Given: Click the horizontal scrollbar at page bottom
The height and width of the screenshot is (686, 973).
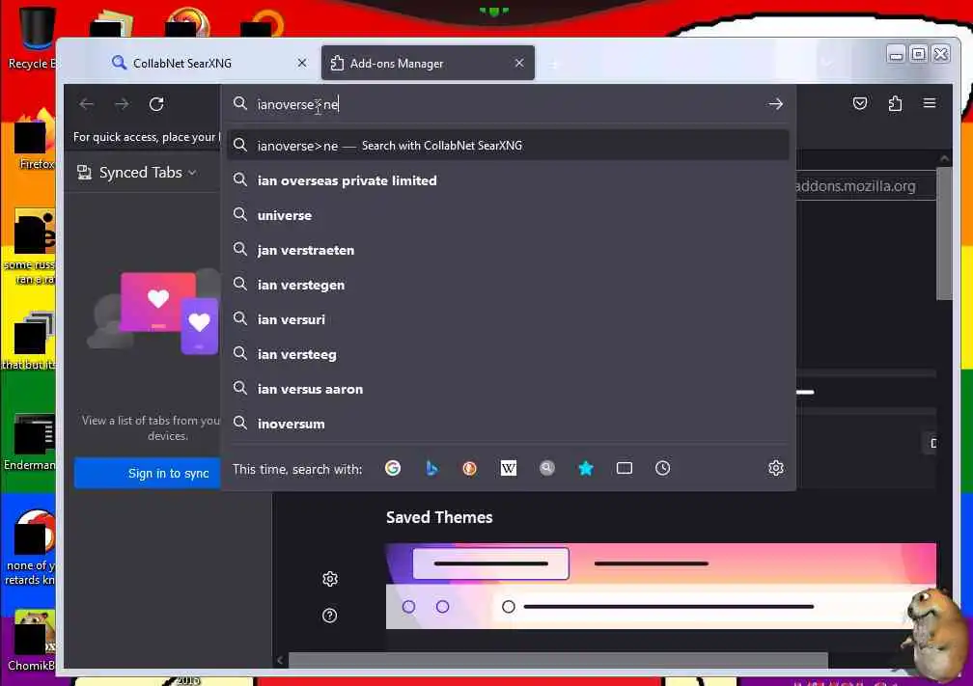Looking at the screenshot, I should (558, 660).
